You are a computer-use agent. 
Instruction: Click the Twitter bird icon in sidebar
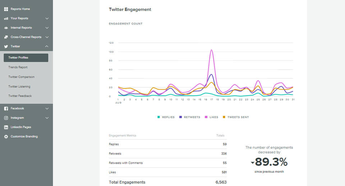(6, 46)
